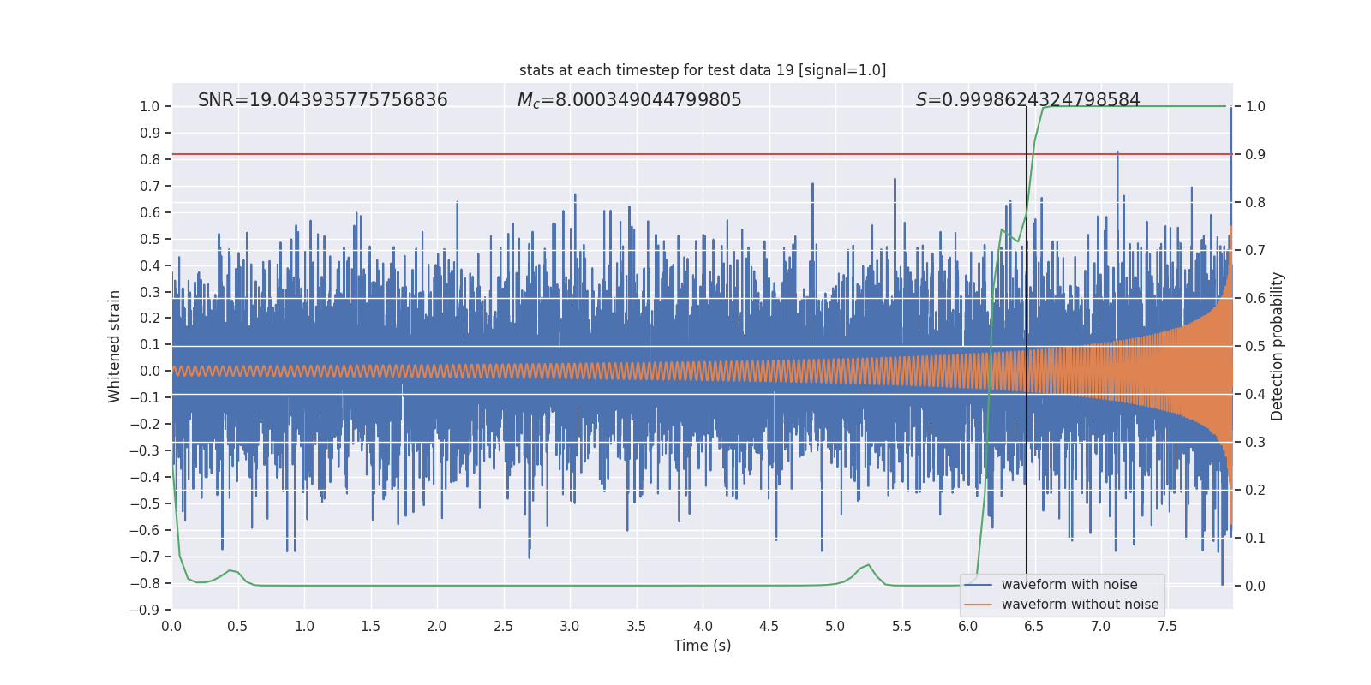Image resolution: width=1371 pixels, height=685 pixels.
Task: Click the chirp mass Mc annotation
Action: click(629, 100)
